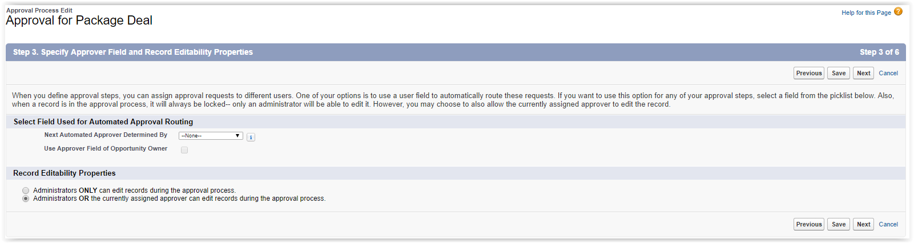Click the Step 3 Specify Approver Field header

133,52
